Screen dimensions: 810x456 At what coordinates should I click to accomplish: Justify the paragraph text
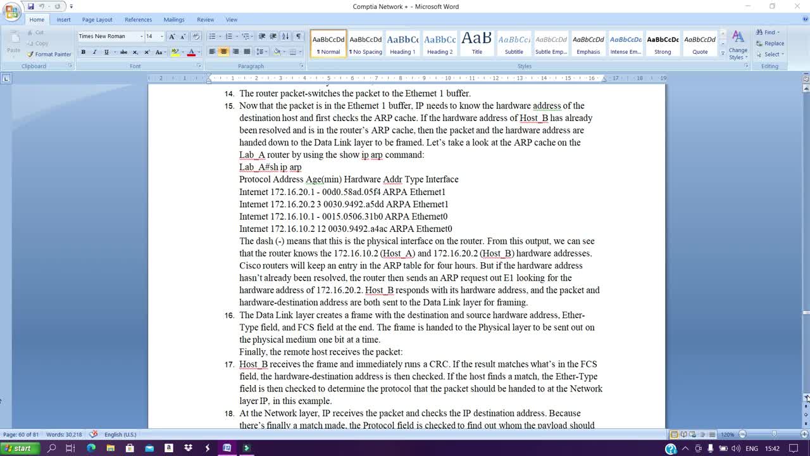click(x=246, y=52)
